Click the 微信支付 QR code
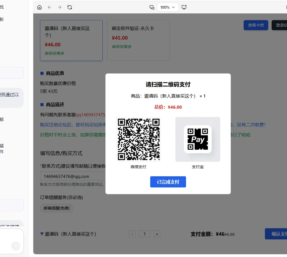Screen dimensions: 287x257 click(x=138, y=139)
